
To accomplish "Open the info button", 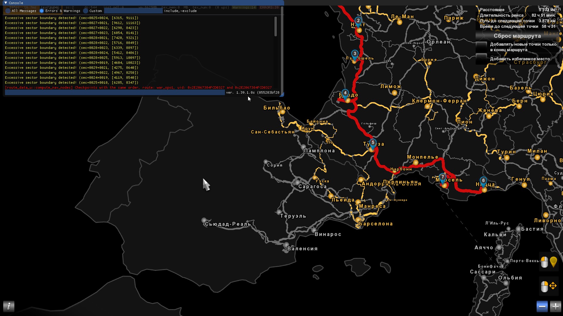I will pyautogui.click(x=9, y=306).
